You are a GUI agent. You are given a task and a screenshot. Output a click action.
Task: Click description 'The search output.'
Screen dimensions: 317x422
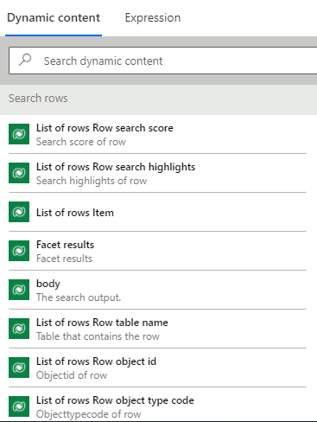coord(79,297)
